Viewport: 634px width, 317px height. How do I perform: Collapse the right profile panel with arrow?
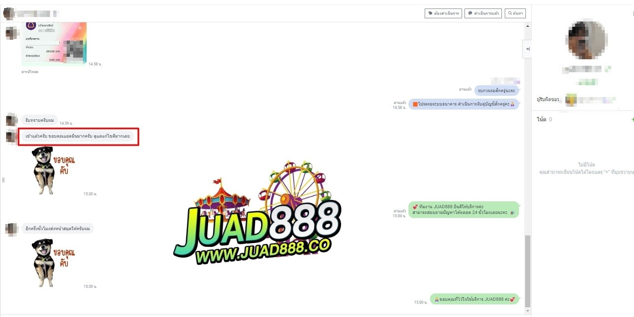click(527, 49)
